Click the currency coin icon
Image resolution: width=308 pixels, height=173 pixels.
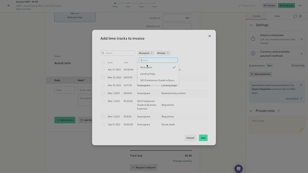point(253,53)
